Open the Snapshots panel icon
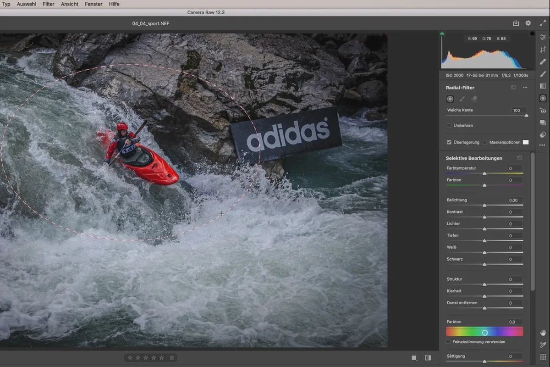The height and width of the screenshot is (367, 550). point(543,122)
